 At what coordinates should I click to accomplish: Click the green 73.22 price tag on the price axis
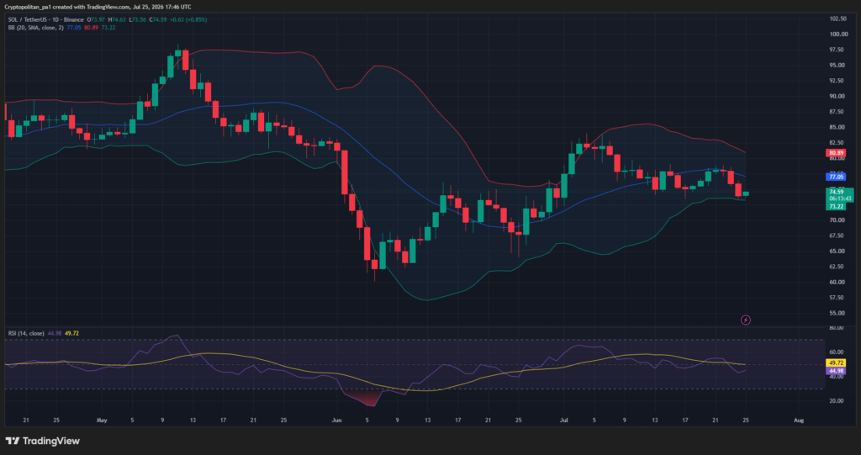pyautogui.click(x=837, y=207)
